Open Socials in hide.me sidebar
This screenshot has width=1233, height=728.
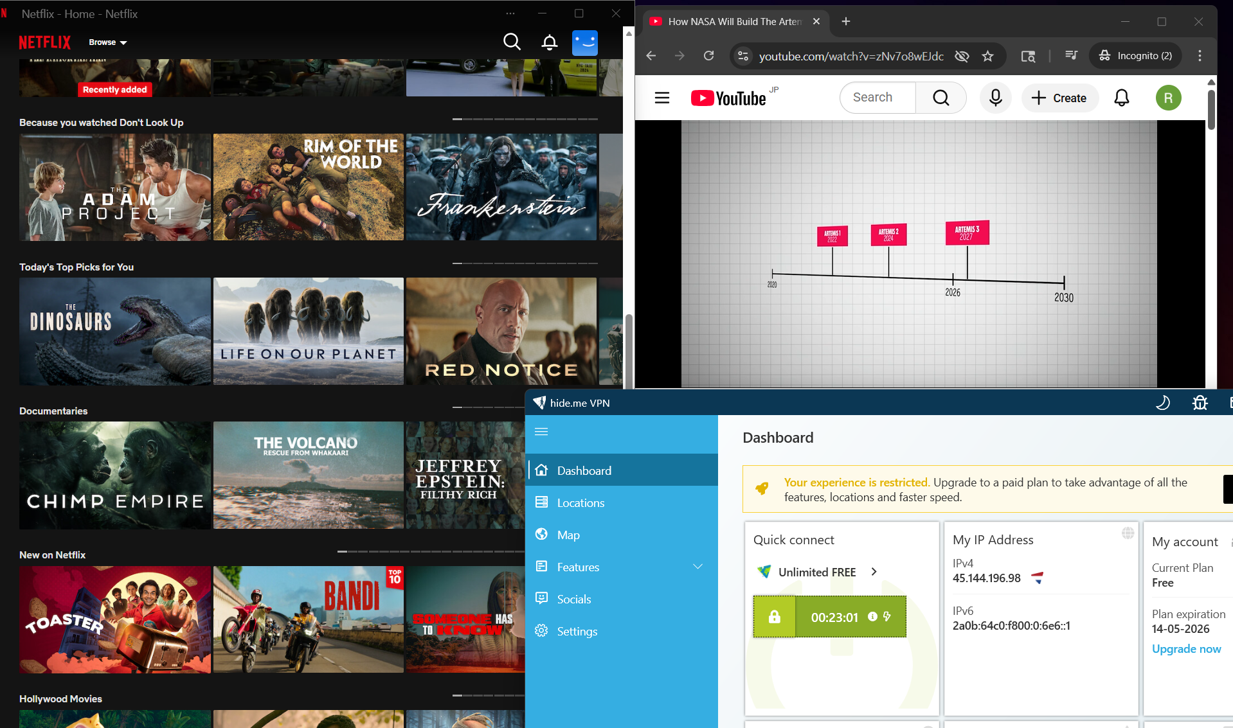(x=622, y=599)
